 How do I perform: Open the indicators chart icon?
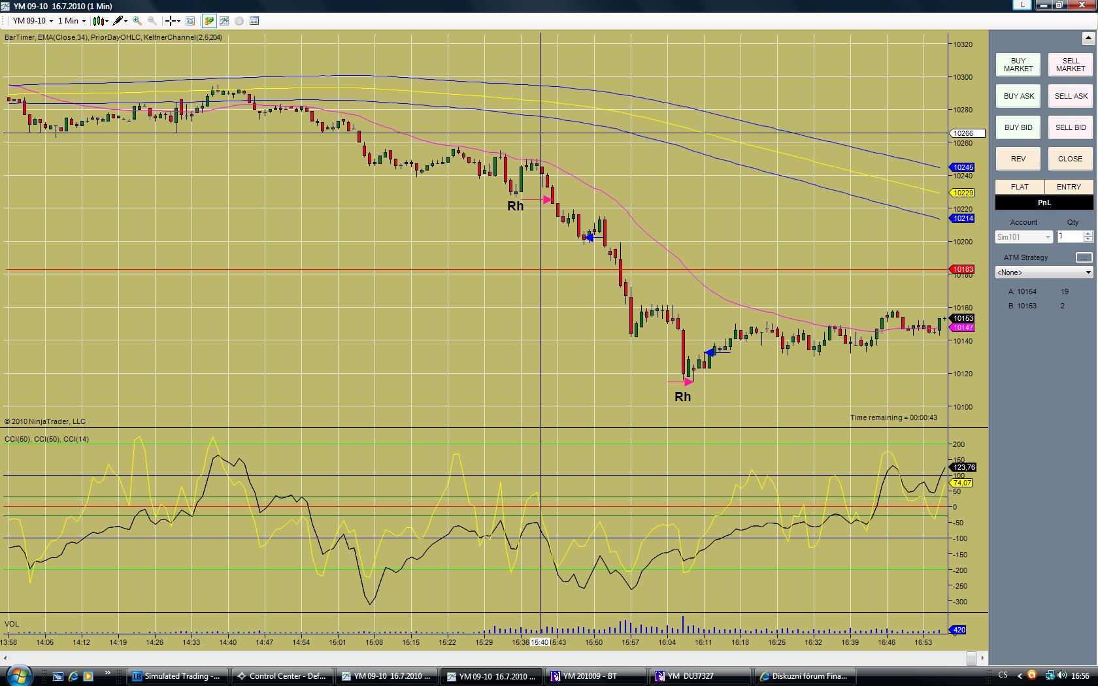click(x=224, y=21)
